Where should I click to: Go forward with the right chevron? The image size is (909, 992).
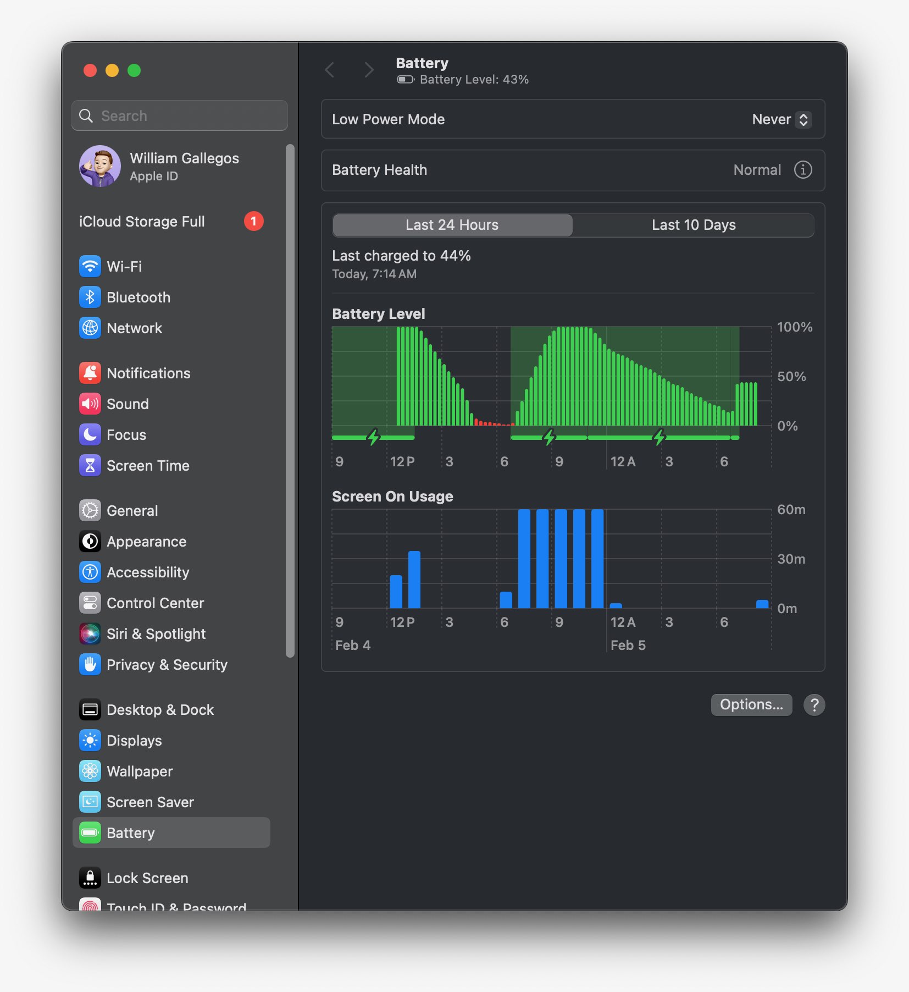click(x=369, y=70)
